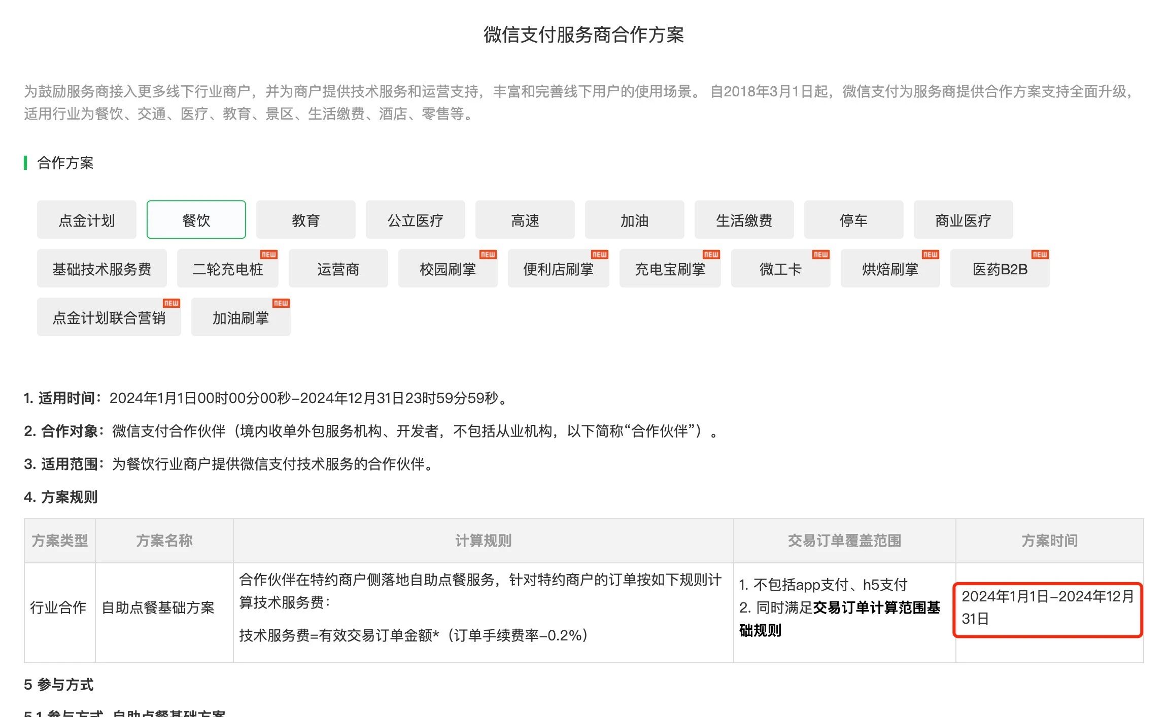Click the bold 交易订单计算范围基础规则 link
Viewport: 1168px width, 717px height.
pyautogui.click(x=876, y=607)
